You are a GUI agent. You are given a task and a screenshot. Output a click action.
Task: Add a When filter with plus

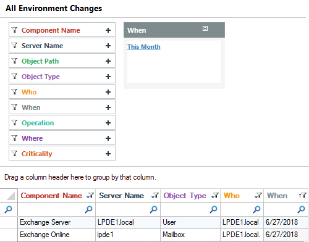coord(108,107)
